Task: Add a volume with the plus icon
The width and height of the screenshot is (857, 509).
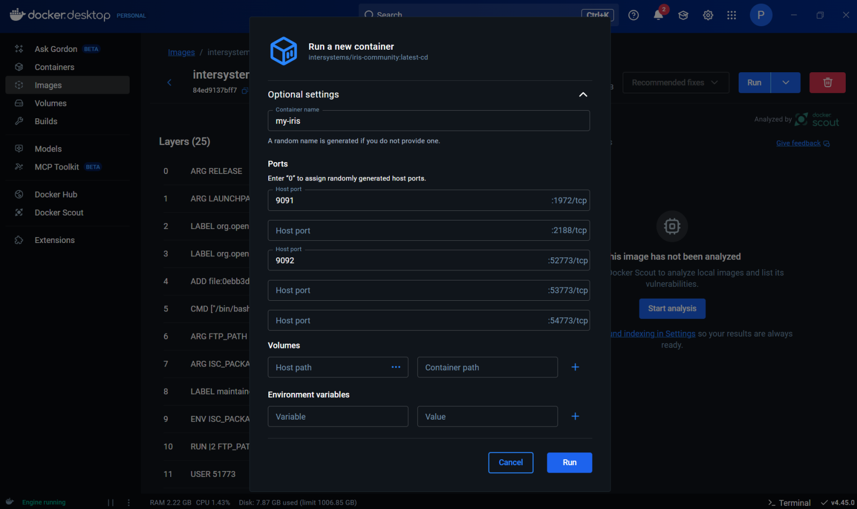Action: coord(575,367)
